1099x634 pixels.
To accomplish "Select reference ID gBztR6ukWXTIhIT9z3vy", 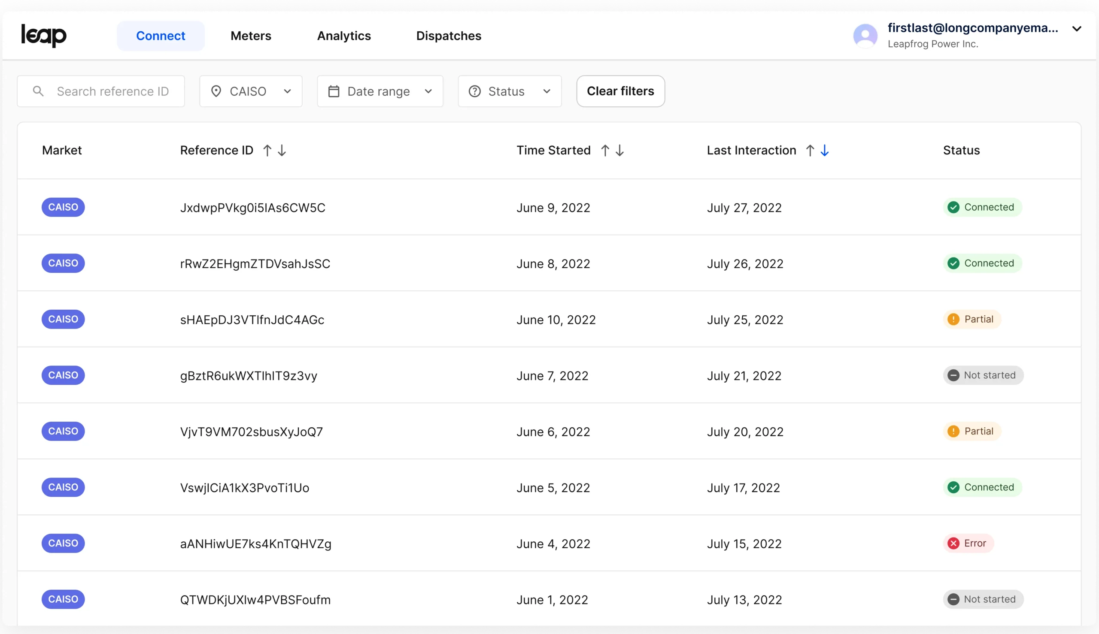I will click(x=249, y=376).
